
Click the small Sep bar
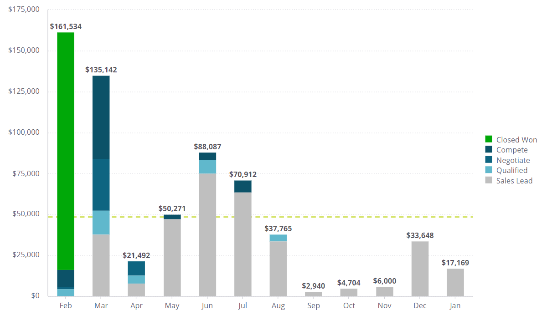tap(314, 294)
